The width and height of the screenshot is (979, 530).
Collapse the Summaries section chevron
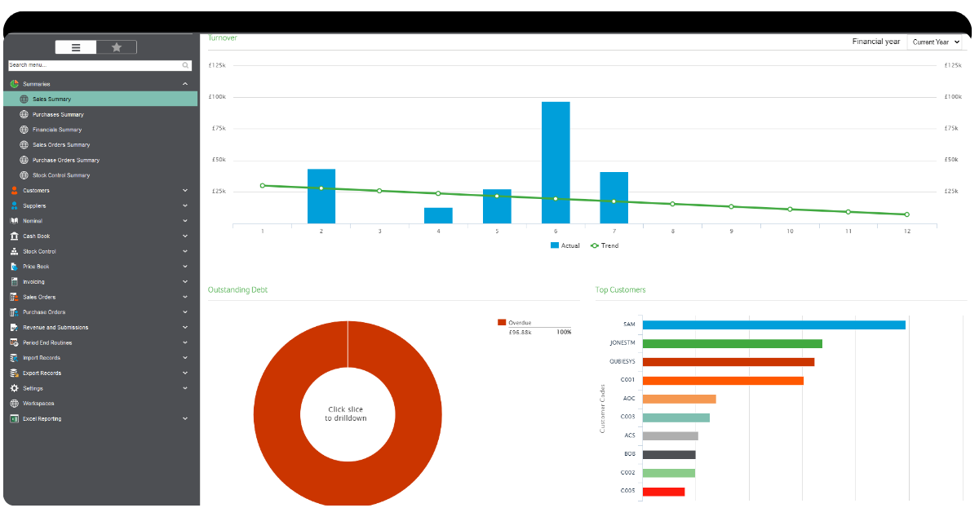[185, 84]
